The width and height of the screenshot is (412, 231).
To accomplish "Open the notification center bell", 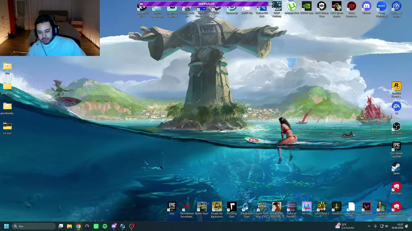I will coord(407,226).
